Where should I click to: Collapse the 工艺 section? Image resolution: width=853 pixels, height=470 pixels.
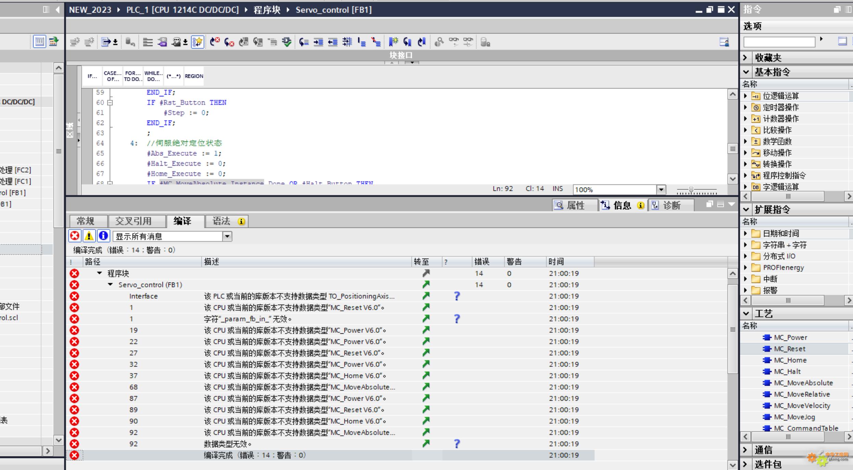[746, 313]
